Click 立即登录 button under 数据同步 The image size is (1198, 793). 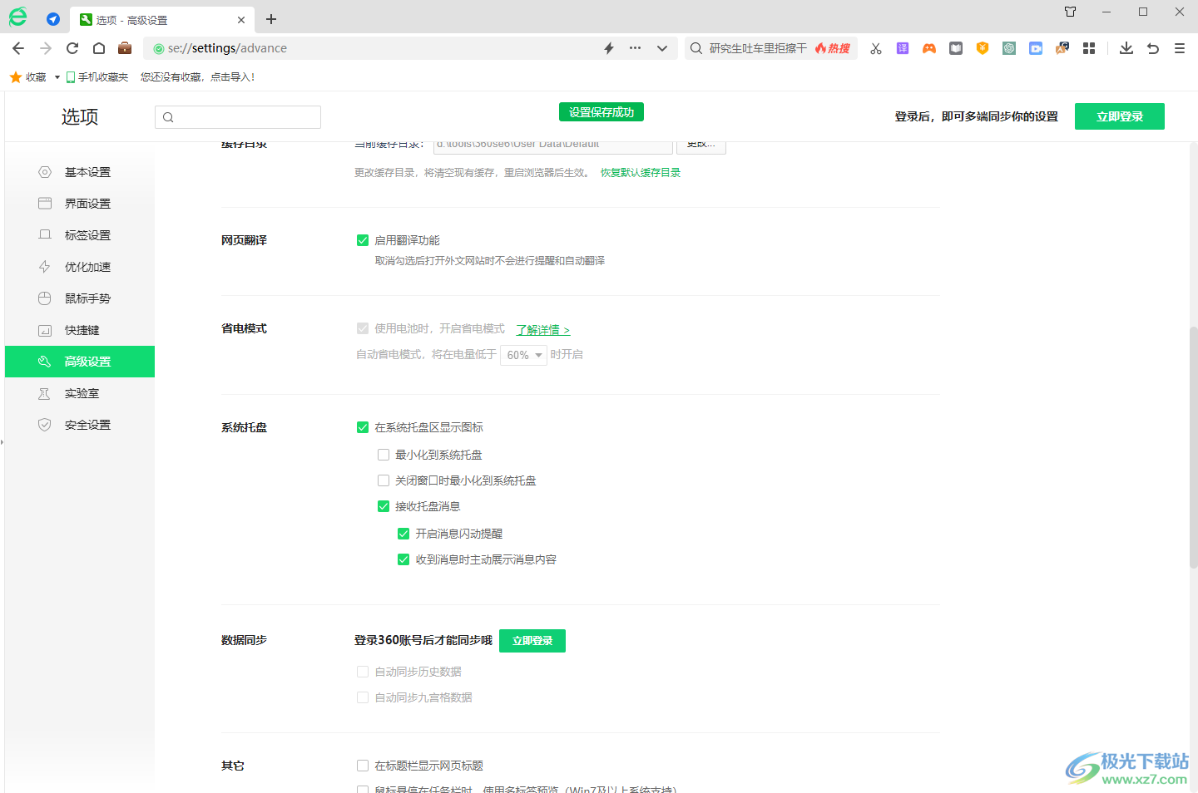pyautogui.click(x=532, y=641)
